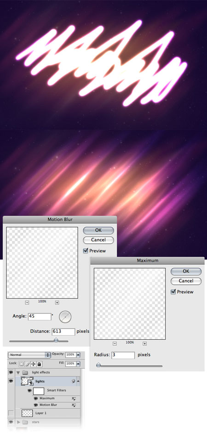Image resolution: width=207 pixels, height=440 pixels.
Task: Collapse the light effects group triangle
Action: (19, 372)
